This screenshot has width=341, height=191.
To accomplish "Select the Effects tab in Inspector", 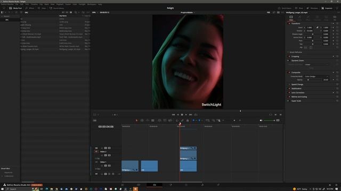I will [x=308, y=18].
